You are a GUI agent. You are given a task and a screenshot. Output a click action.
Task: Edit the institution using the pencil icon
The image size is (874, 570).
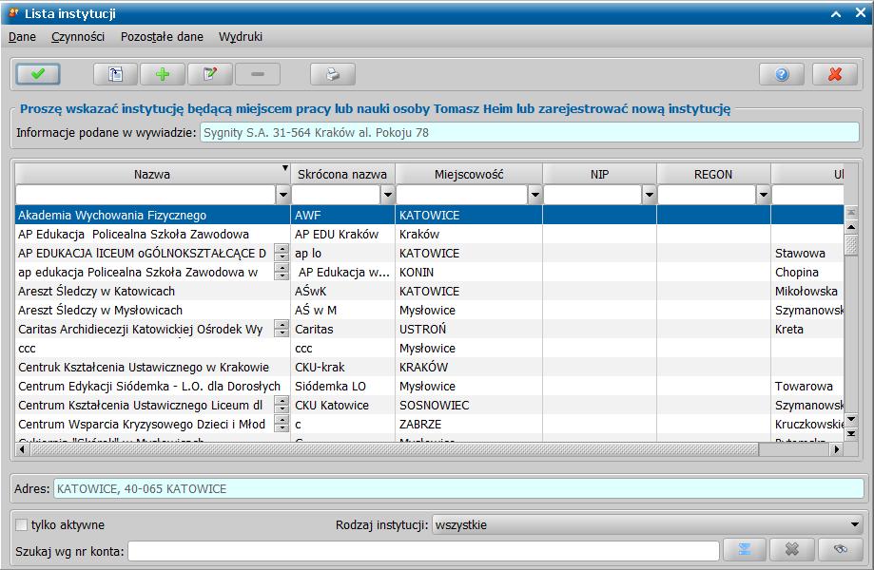210,74
